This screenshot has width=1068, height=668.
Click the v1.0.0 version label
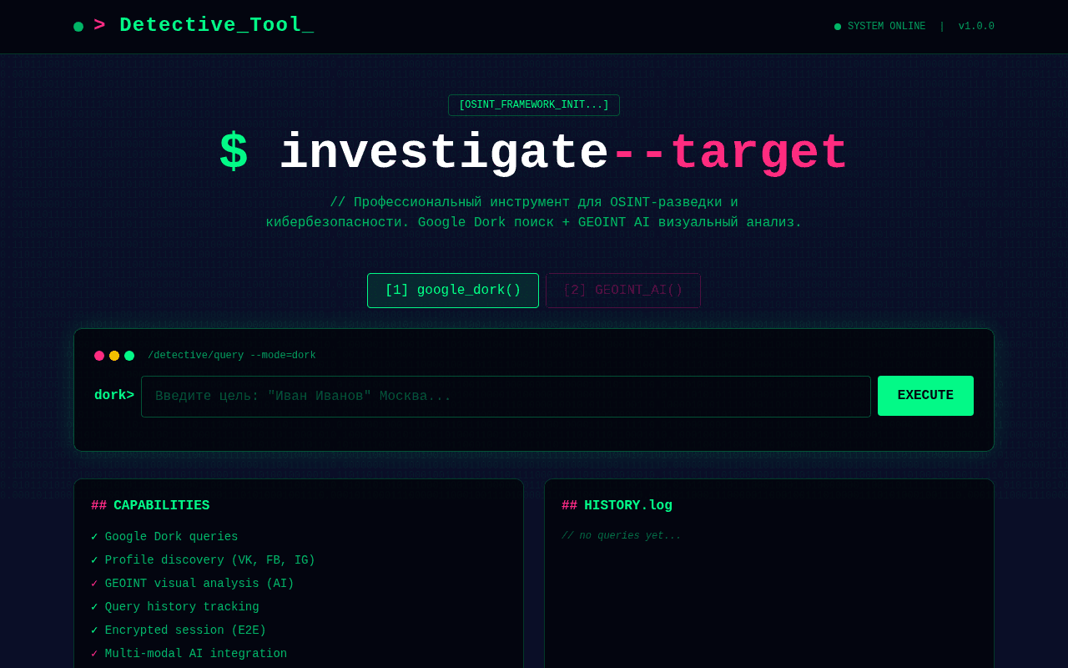[x=976, y=27]
